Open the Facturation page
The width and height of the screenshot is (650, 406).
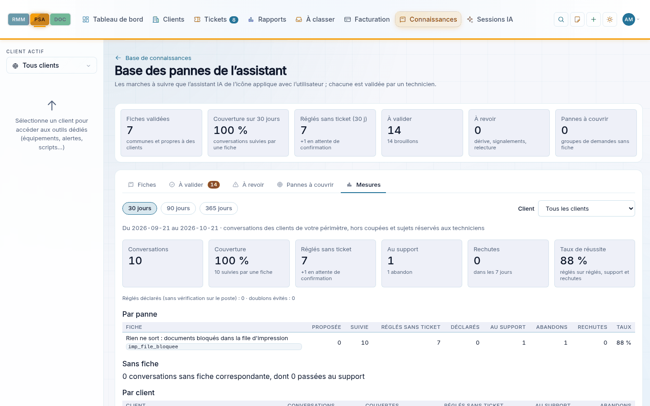point(367,19)
